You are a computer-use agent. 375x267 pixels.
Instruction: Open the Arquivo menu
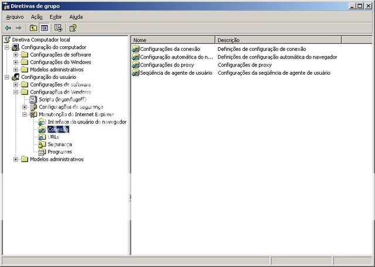click(x=15, y=17)
